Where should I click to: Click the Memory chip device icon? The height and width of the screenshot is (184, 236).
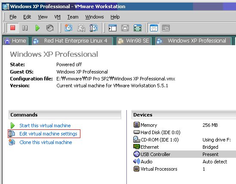click(137, 125)
